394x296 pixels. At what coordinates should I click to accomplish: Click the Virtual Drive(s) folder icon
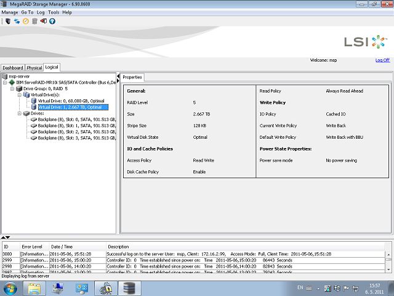26,94
